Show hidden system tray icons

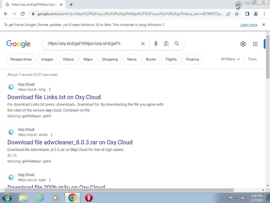[224, 198]
